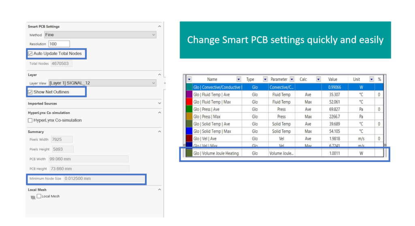Click the Resolution input field

59,44
